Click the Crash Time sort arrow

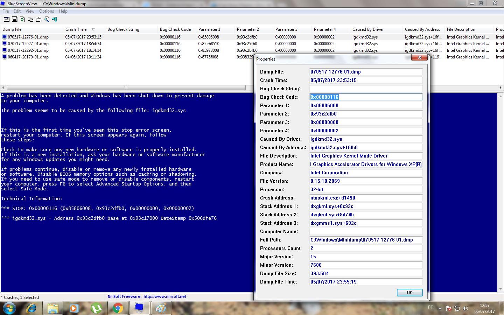tap(93, 29)
